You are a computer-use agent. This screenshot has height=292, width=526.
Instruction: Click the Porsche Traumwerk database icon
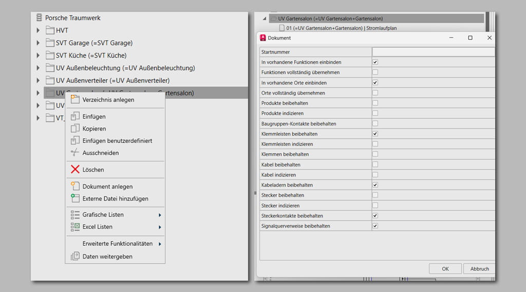(x=39, y=18)
